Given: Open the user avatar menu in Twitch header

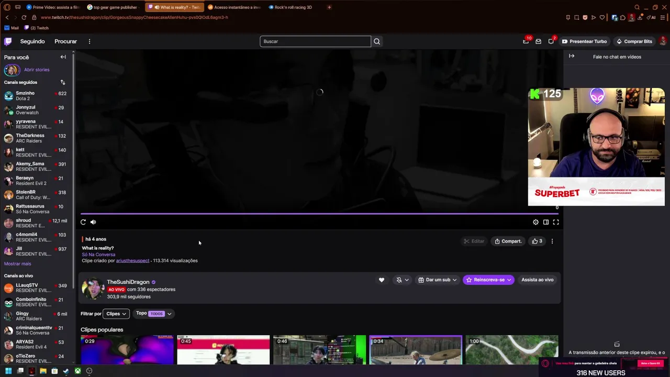Looking at the screenshot, I should 663,41.
